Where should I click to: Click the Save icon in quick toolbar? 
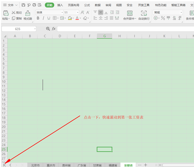(23, 5)
